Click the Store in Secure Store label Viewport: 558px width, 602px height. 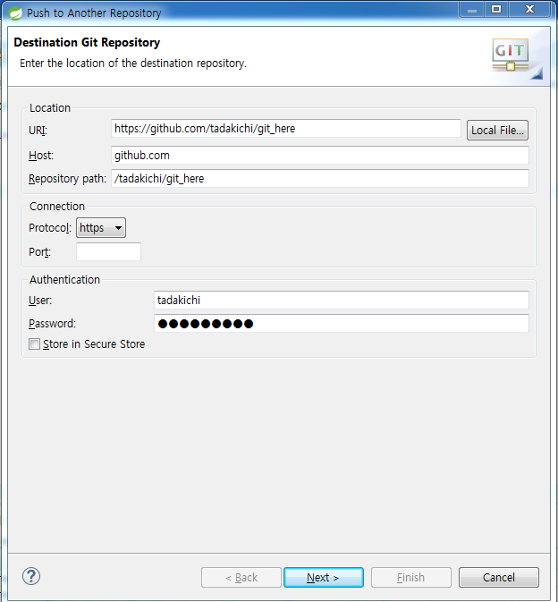pyautogui.click(x=94, y=344)
